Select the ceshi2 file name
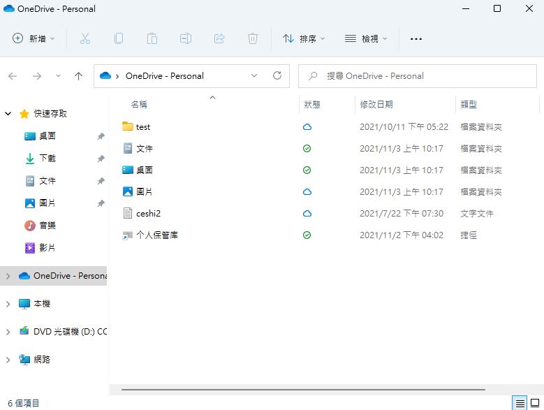 [149, 213]
